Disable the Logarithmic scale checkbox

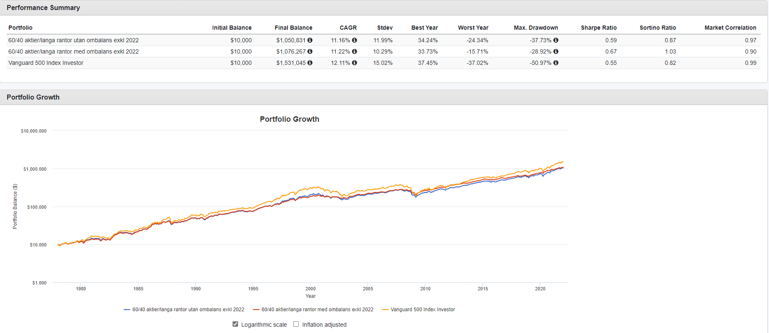point(236,324)
